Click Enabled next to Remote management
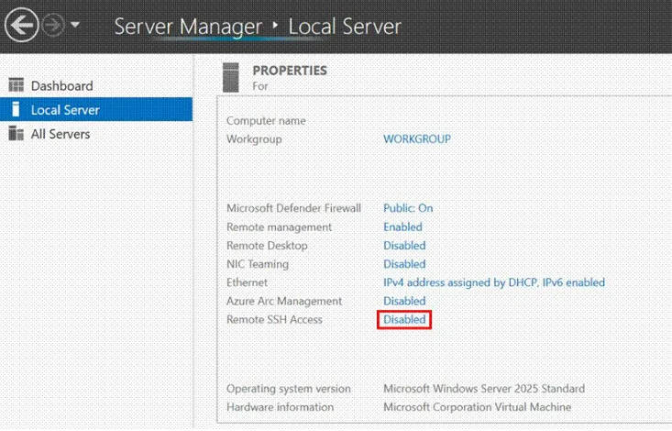 [402, 227]
